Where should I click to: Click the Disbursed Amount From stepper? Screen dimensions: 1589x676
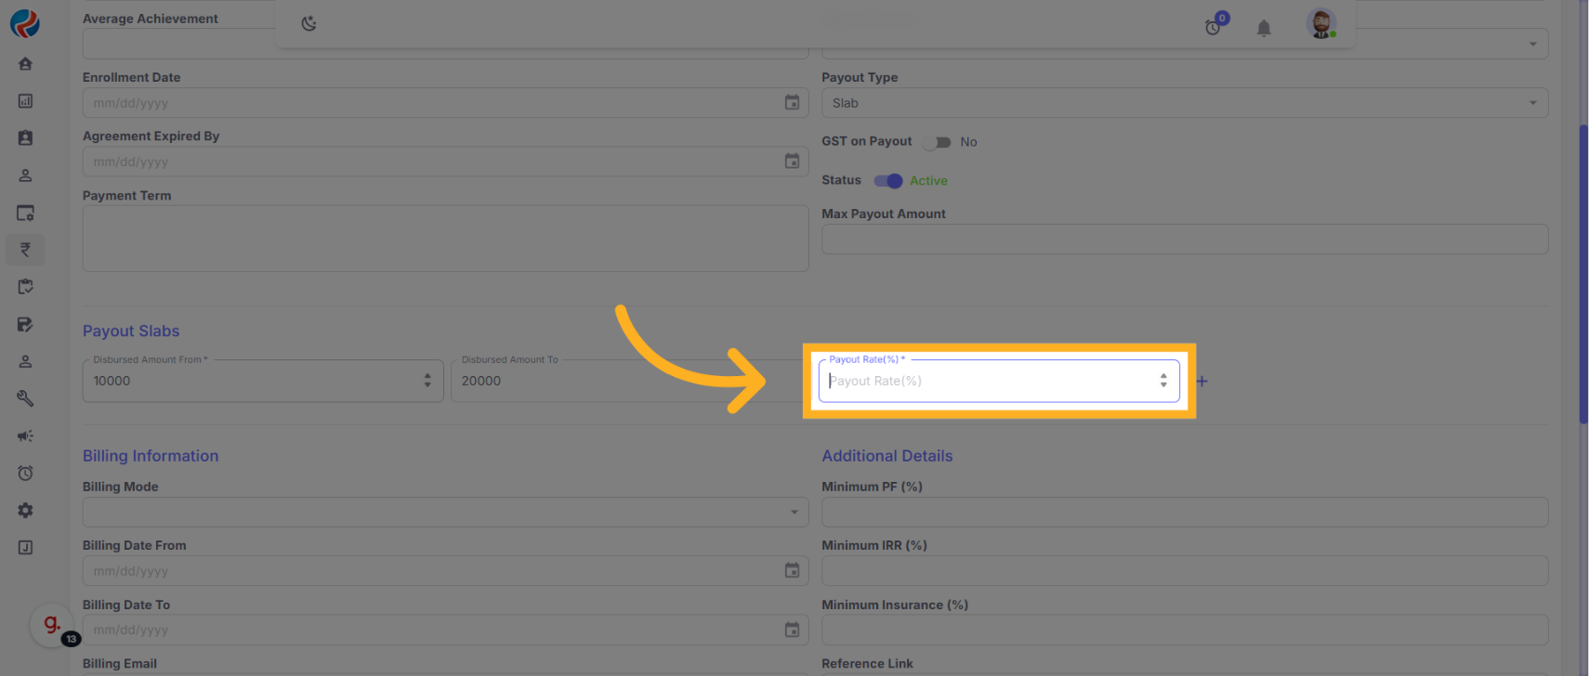click(x=427, y=381)
